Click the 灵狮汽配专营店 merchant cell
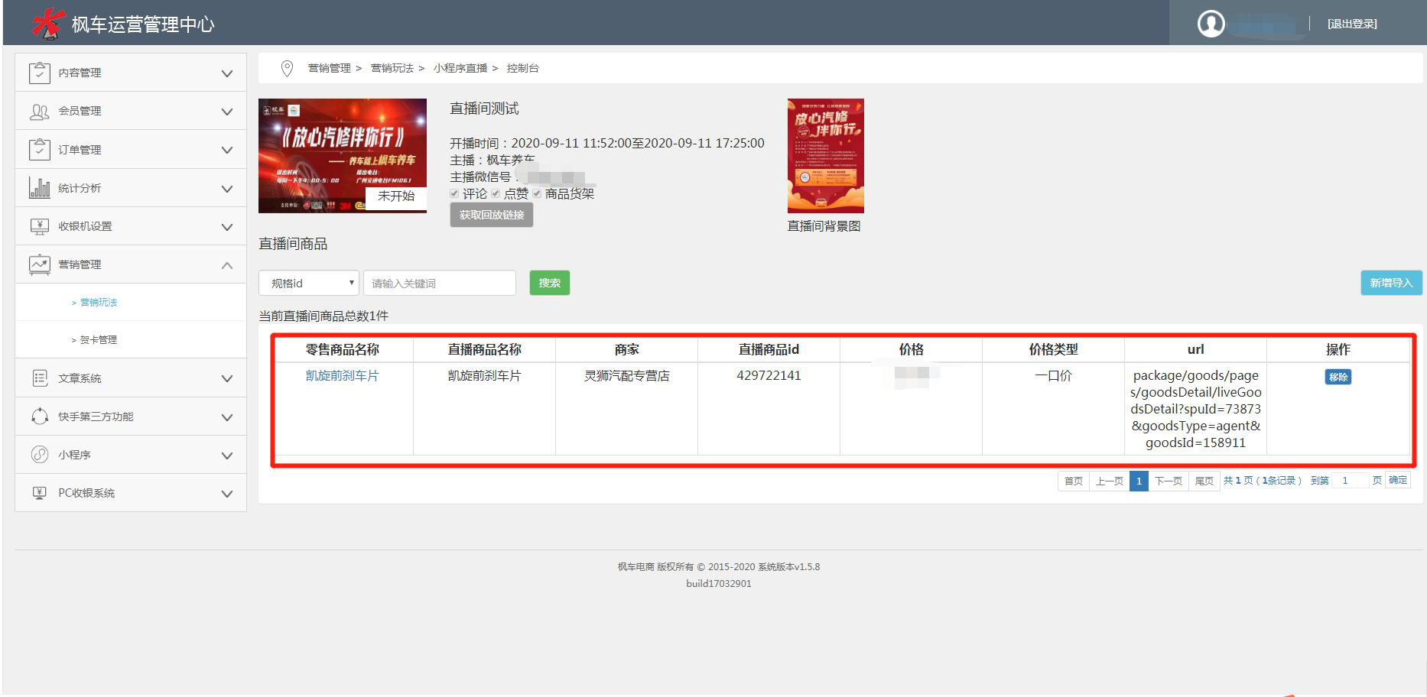The width and height of the screenshot is (1427, 697). pyautogui.click(x=627, y=375)
